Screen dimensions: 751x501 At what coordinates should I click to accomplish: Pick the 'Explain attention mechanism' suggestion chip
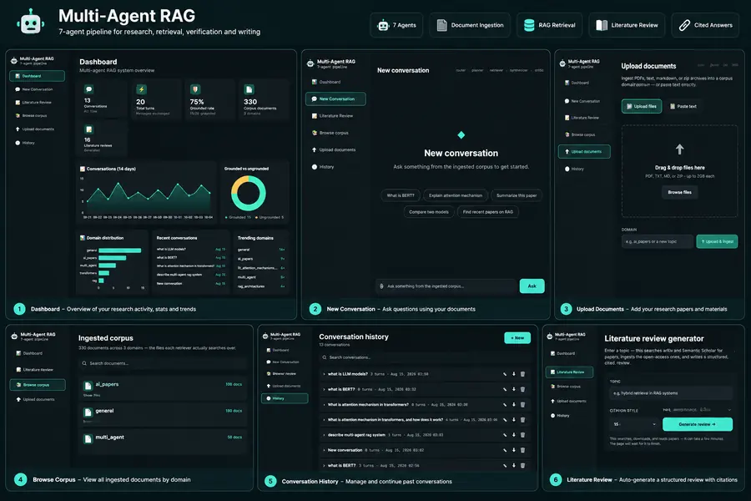[456, 195]
